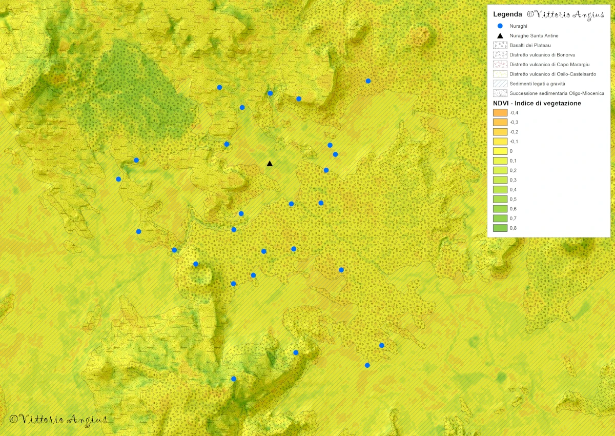Click the Sedimenti legati a gravità hatch swatch
This screenshot has height=436, width=615.
pos(499,84)
